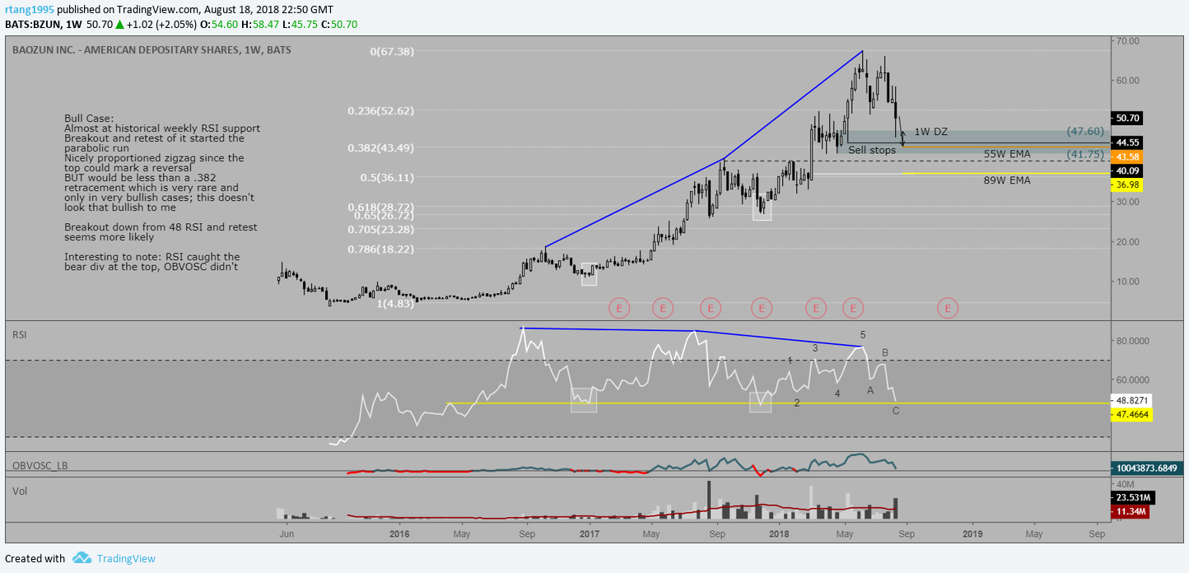This screenshot has width=1189, height=573.
Task: Click the Fib level 0.786(18.22) label
Action: pyautogui.click(x=380, y=249)
